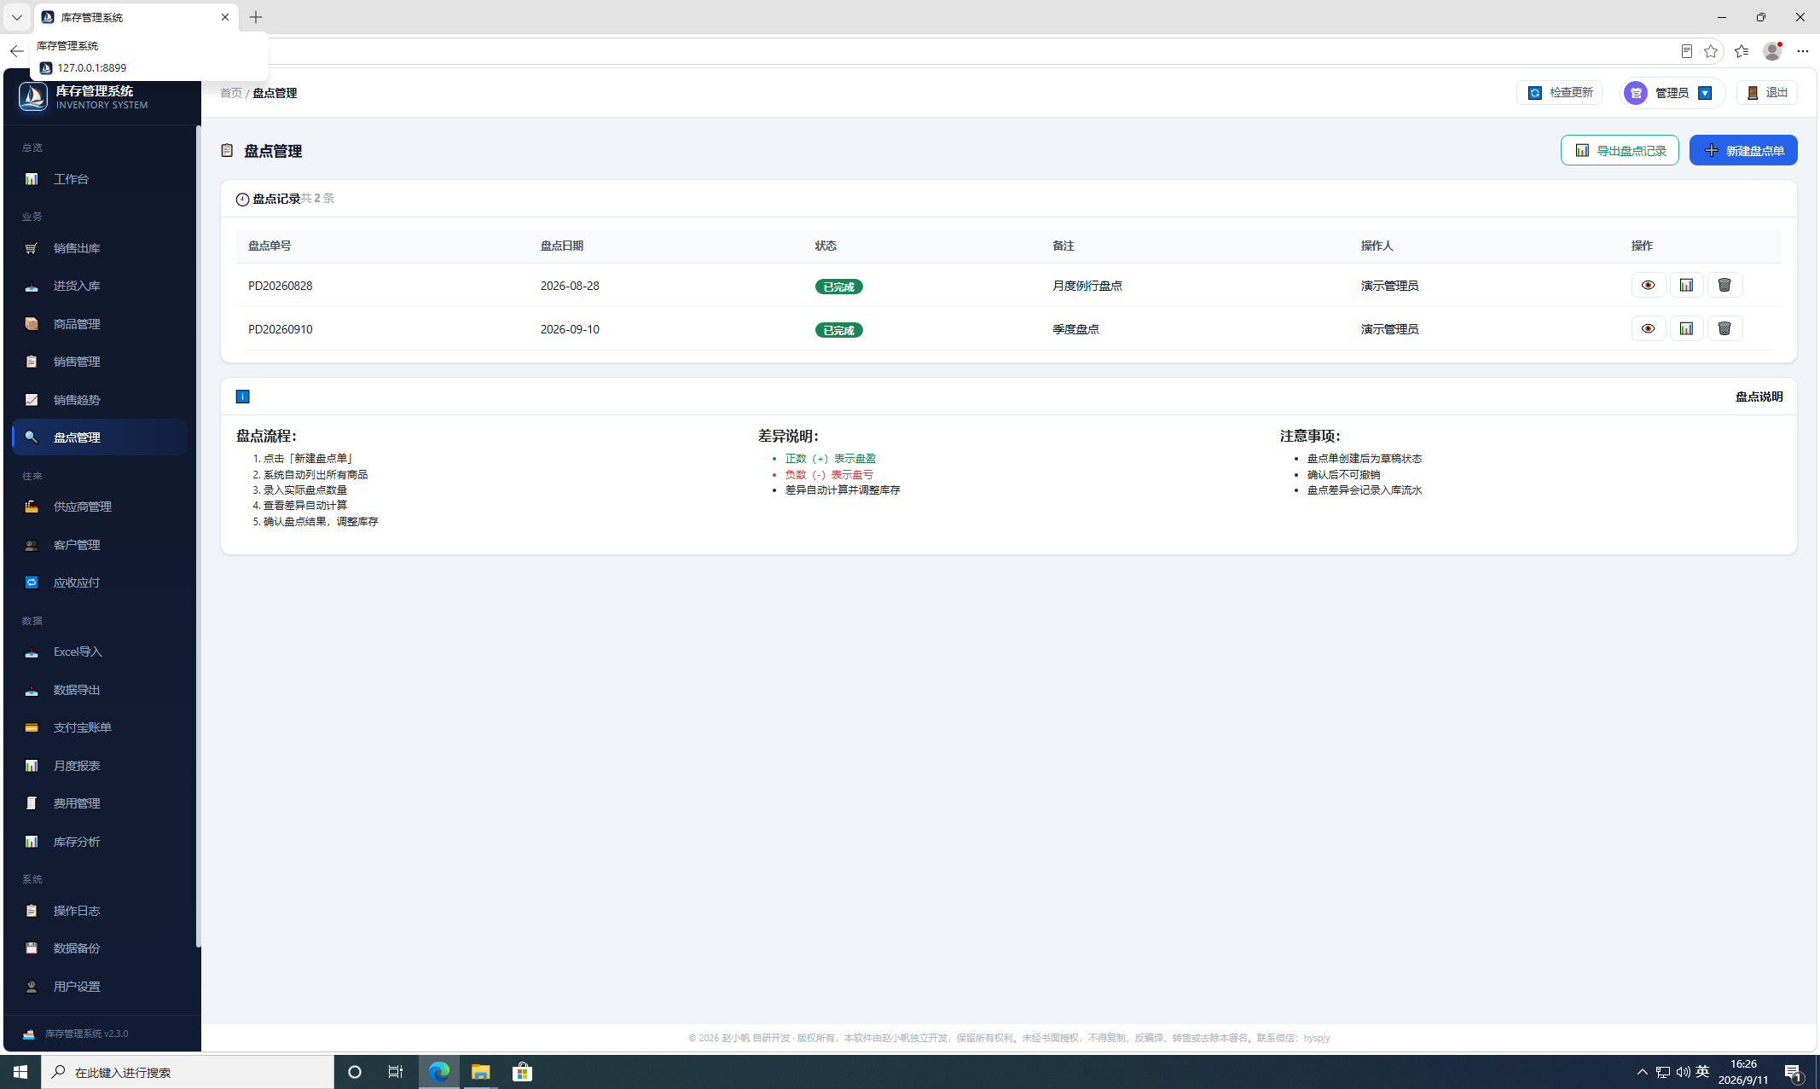The image size is (1820, 1089).
Task: Export chart icon for PD20260910 row
Action: [x=1686, y=328]
